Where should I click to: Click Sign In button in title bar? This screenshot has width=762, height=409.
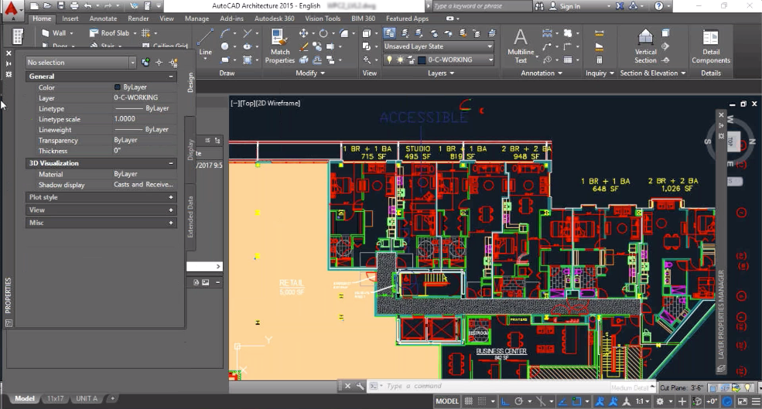[x=569, y=6]
